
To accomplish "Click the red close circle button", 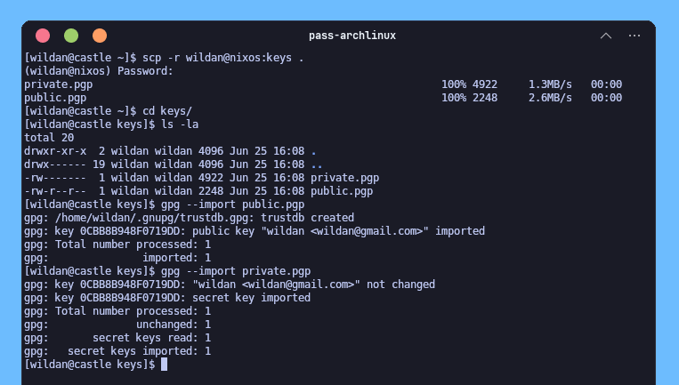I will click(43, 36).
